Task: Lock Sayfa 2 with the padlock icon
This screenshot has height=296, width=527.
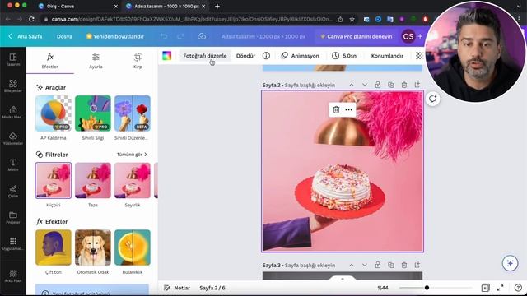Action: tap(378, 85)
